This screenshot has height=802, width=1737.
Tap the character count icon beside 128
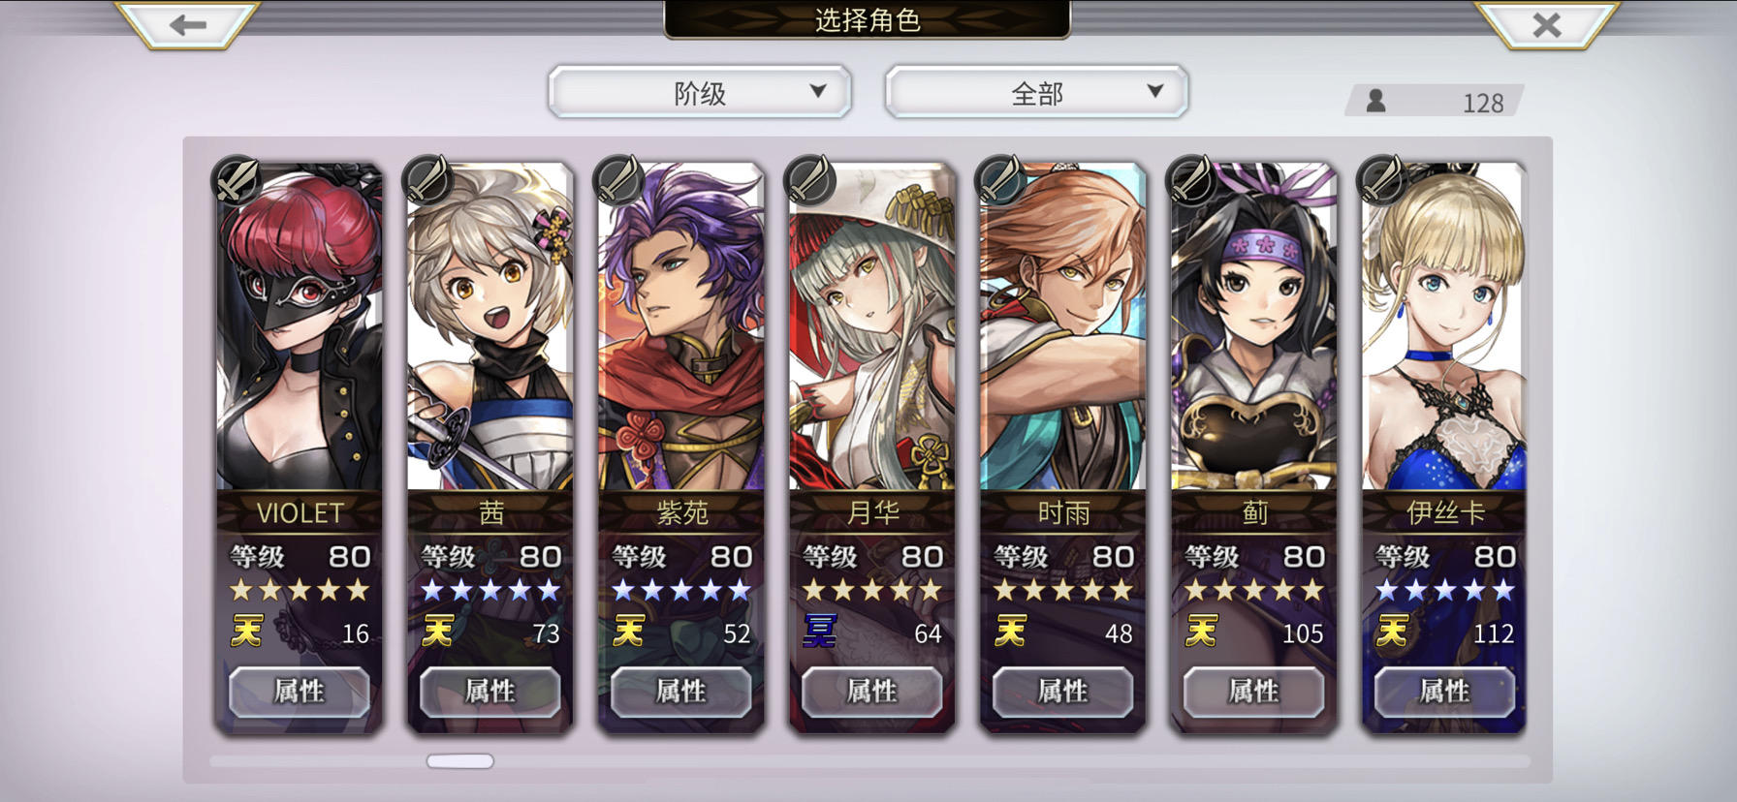point(1375,101)
